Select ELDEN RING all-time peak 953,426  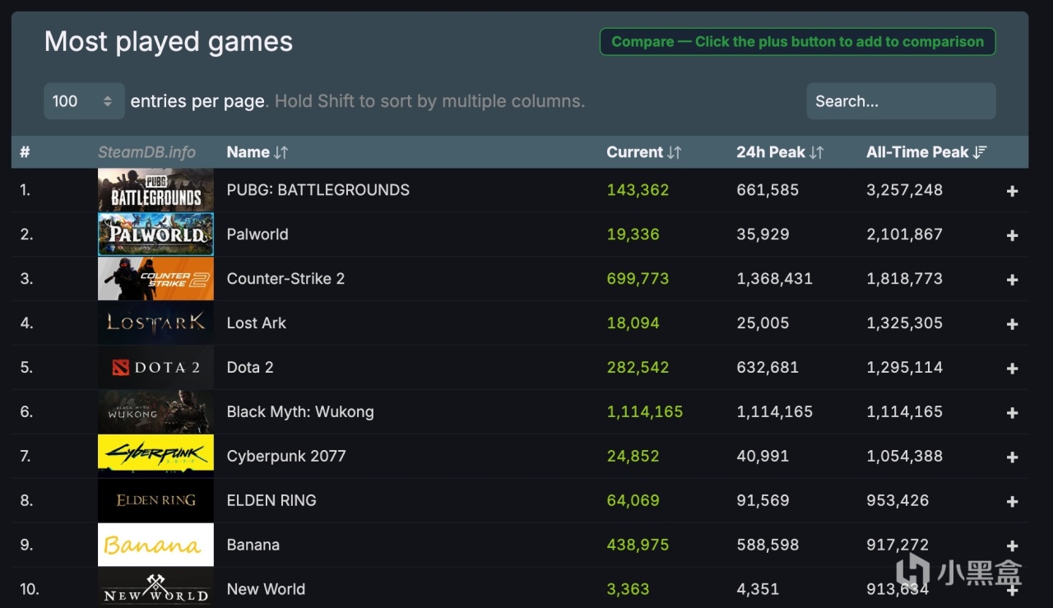click(898, 500)
